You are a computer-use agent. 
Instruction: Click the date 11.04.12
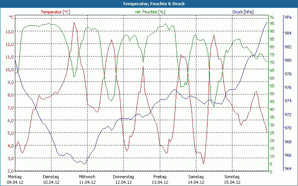tap(87, 182)
